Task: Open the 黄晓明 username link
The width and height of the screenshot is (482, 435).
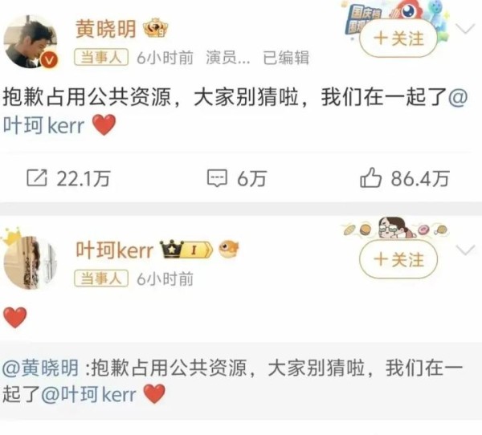Action: [x=106, y=29]
